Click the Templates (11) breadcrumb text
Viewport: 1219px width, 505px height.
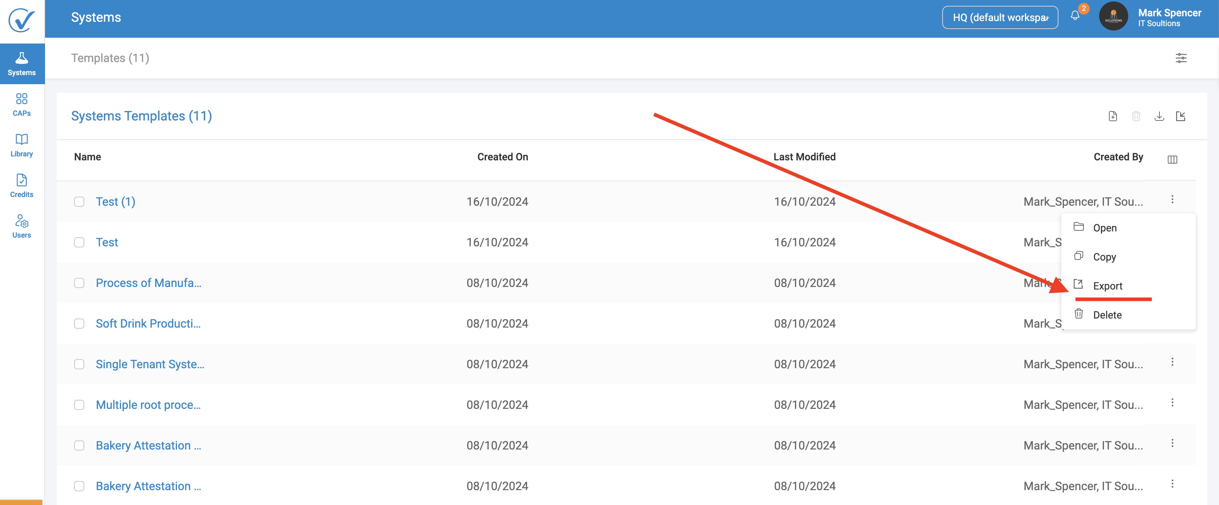[110, 58]
